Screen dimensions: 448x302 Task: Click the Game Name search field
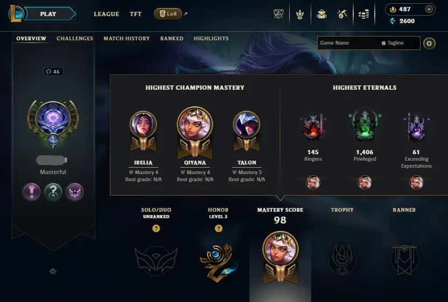(348, 43)
